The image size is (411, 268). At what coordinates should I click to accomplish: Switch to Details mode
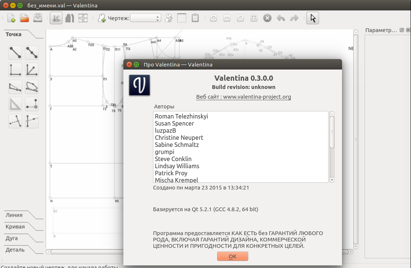[69, 18]
